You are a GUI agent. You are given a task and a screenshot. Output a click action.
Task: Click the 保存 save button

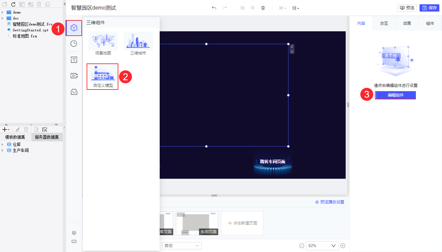[x=429, y=8]
